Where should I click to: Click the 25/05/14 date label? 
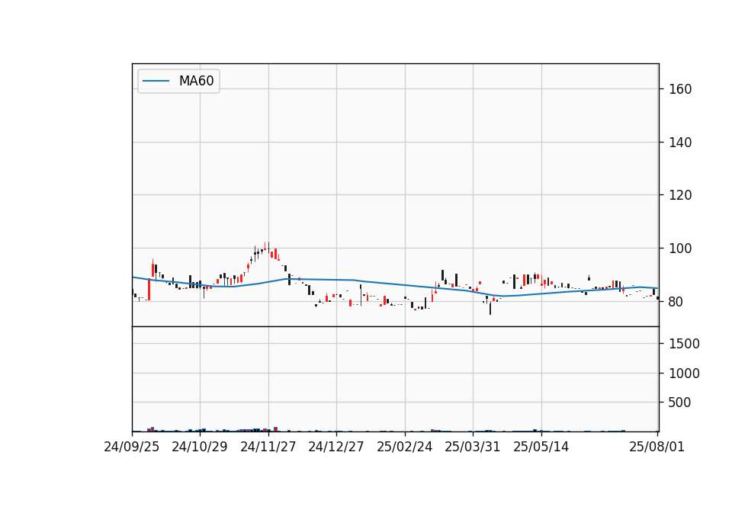click(541, 447)
